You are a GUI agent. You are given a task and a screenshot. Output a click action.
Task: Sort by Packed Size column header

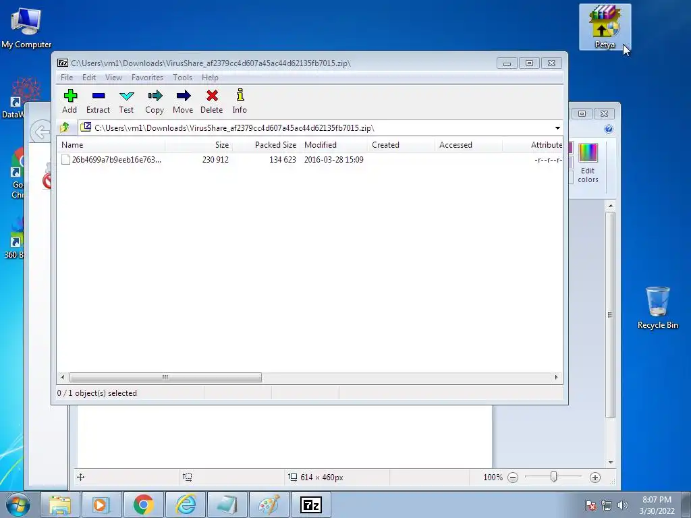[x=266, y=145]
